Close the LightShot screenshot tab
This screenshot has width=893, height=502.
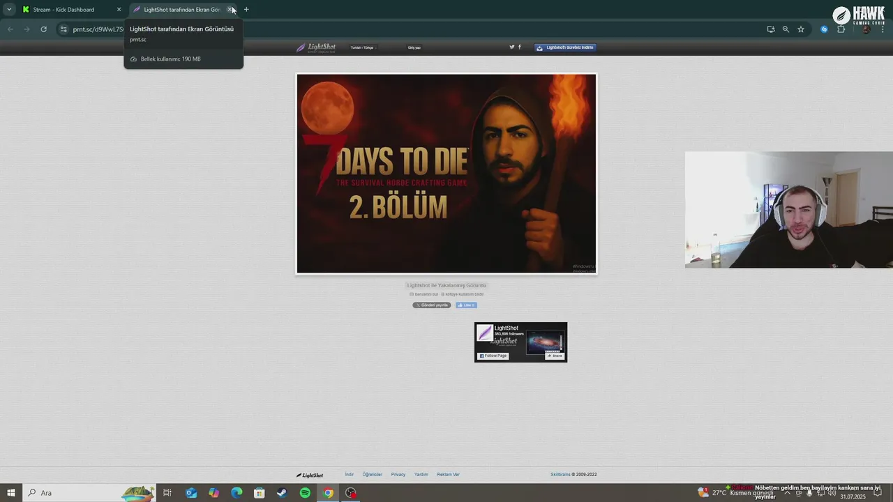coord(230,10)
